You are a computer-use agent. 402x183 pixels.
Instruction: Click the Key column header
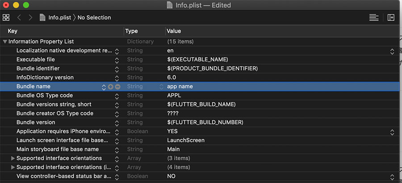pyautogui.click(x=13, y=31)
